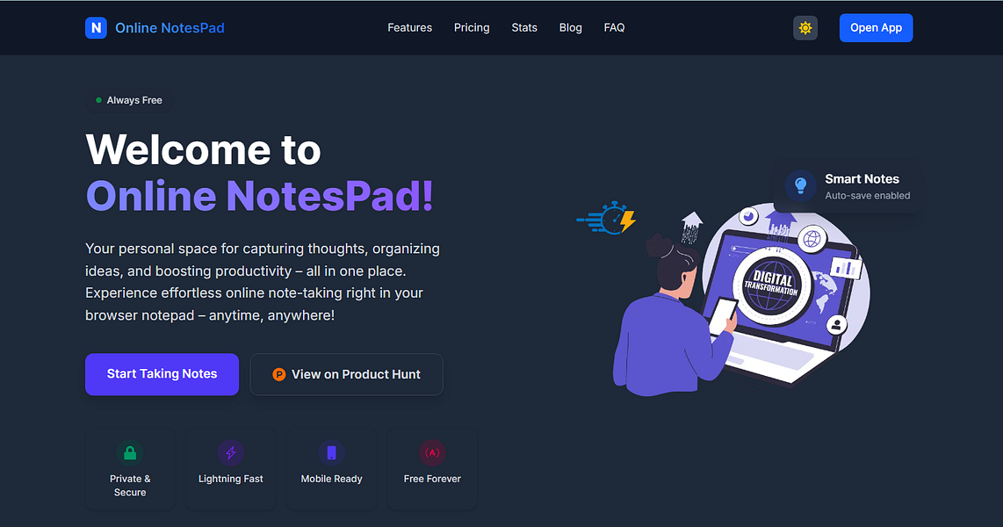Click the Open App button
This screenshot has height=527, width=1003.
(x=876, y=27)
